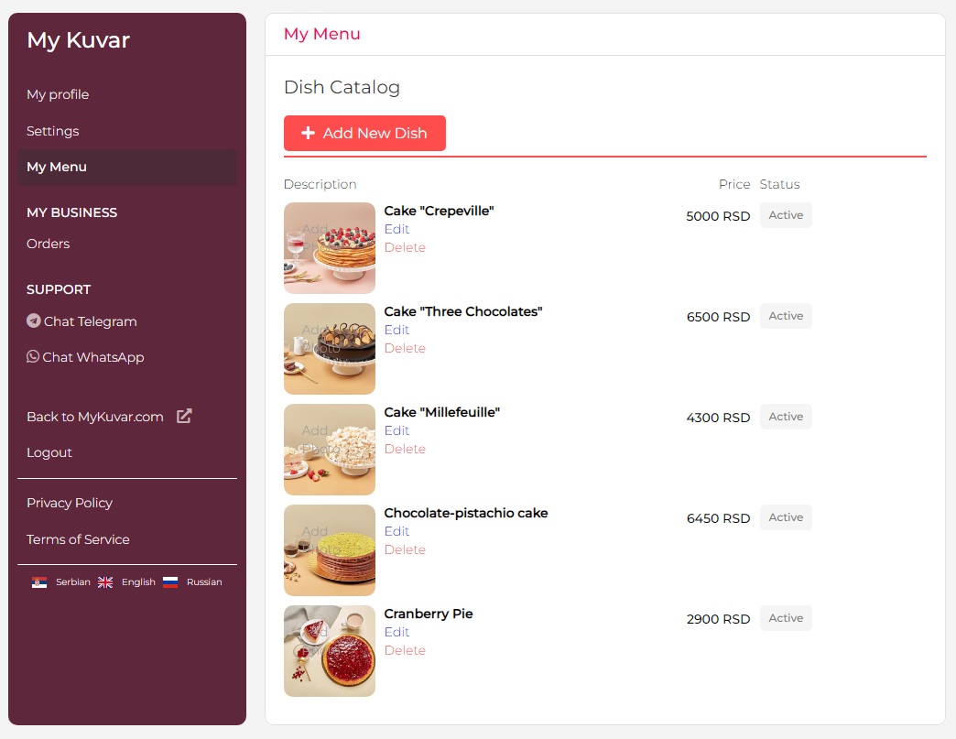Open My profile in the sidebar

point(58,94)
